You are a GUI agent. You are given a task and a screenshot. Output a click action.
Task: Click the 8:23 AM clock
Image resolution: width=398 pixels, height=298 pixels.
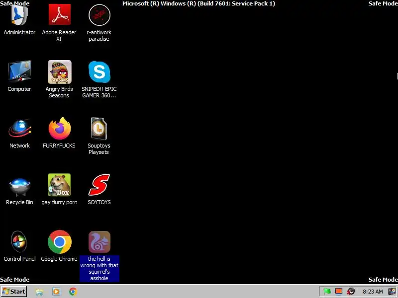[373, 292]
